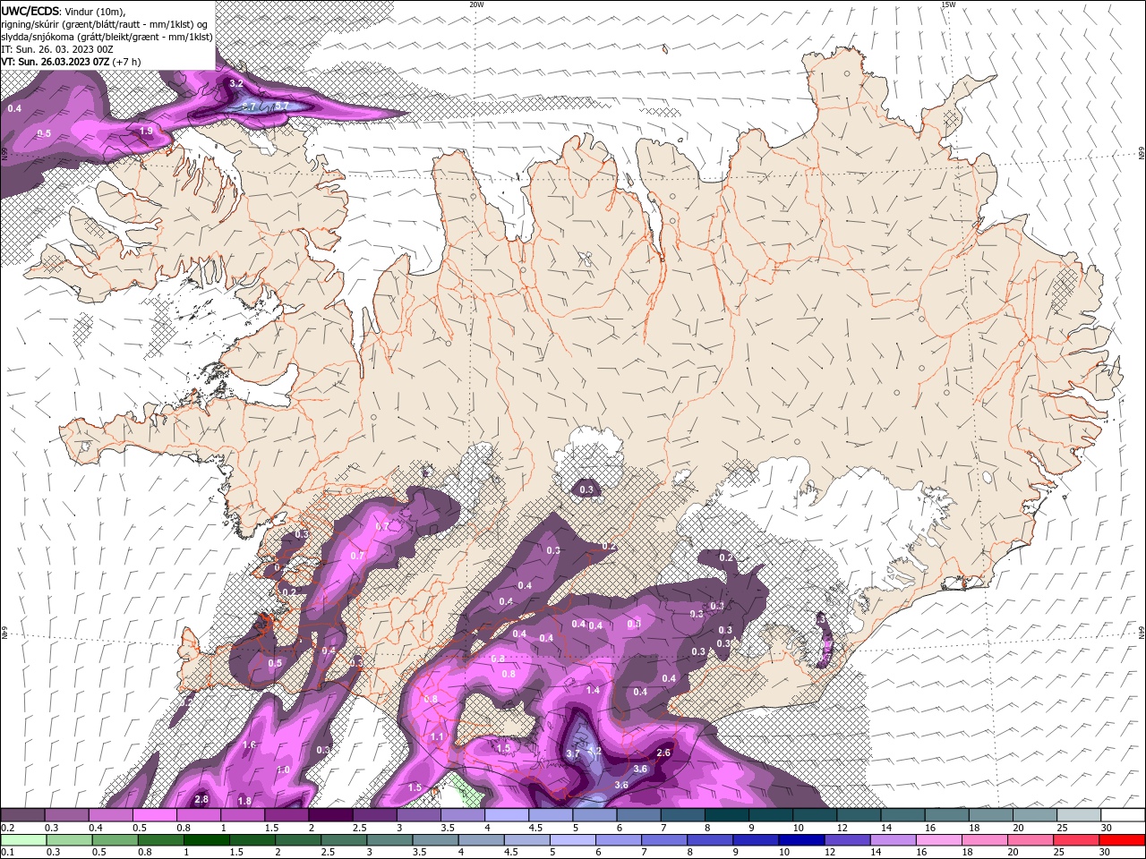Viewport: 1146px width, 859px height.
Task: Select upper legend swatch starting at 0.2
Action: (x=22, y=815)
